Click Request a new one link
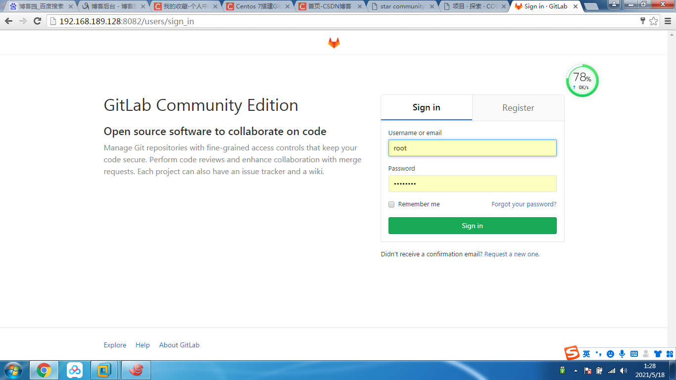Screen dimensions: 676x380 (x=511, y=254)
